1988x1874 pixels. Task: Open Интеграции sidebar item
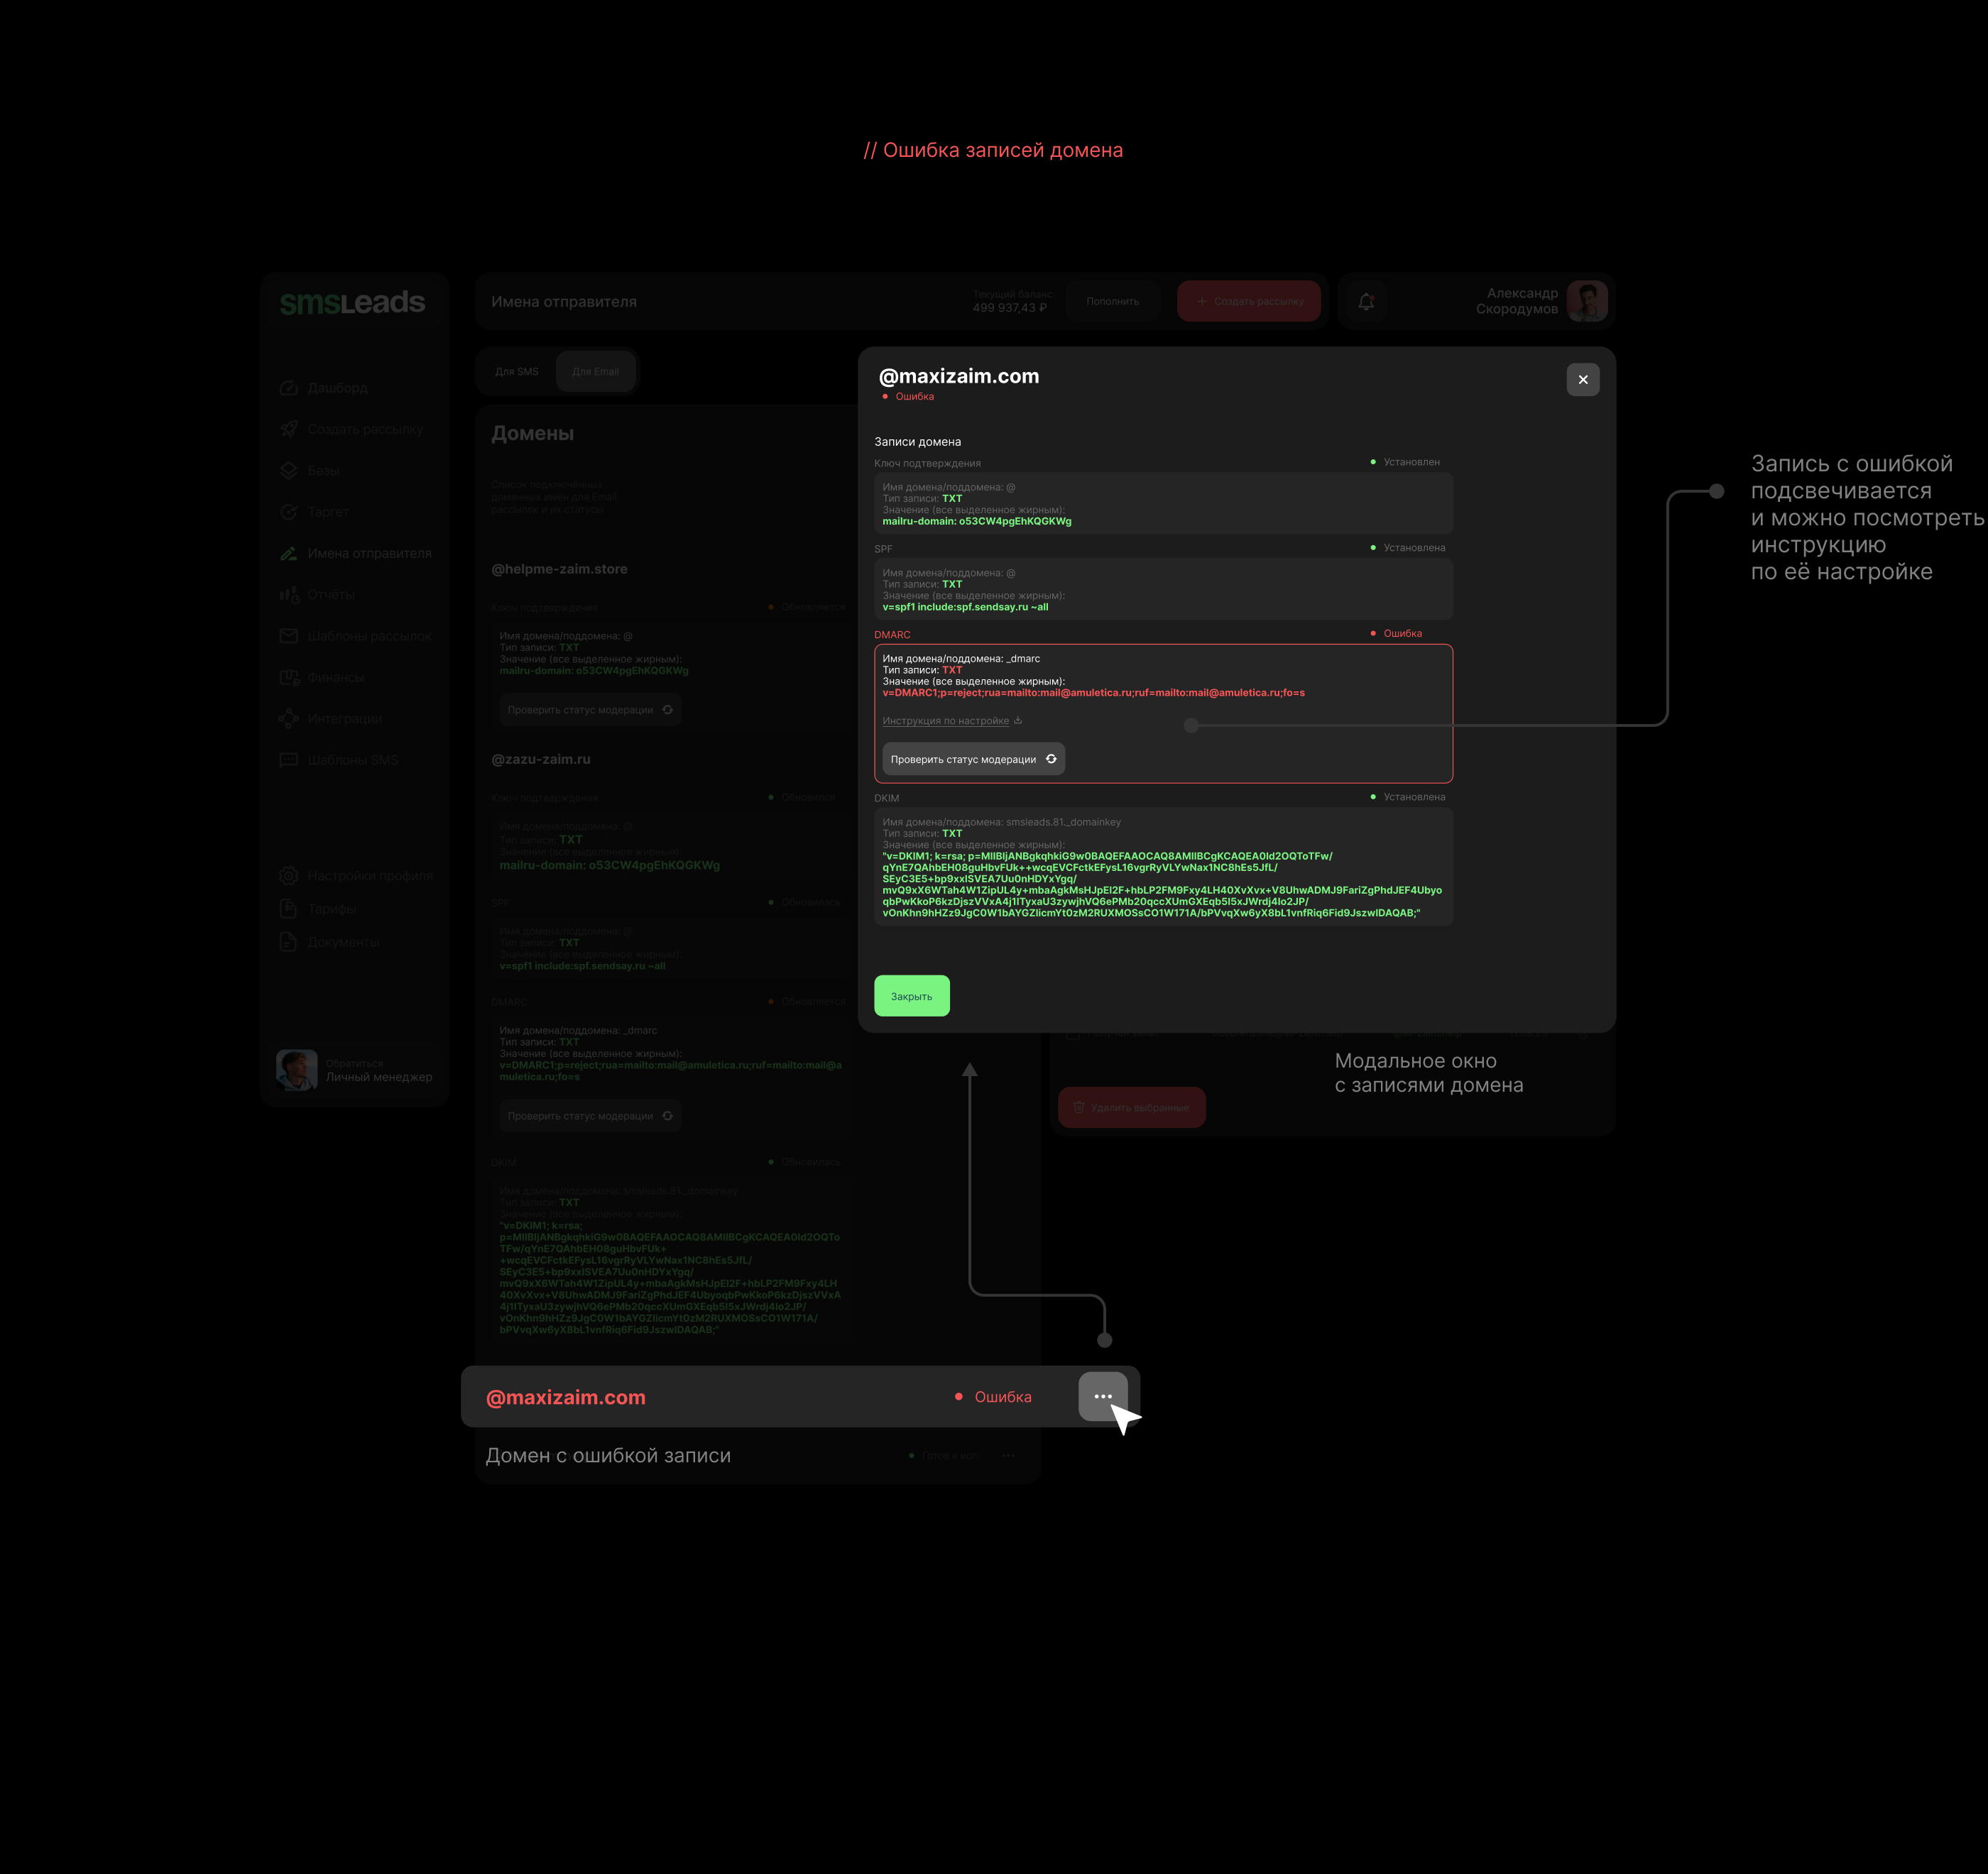344,719
